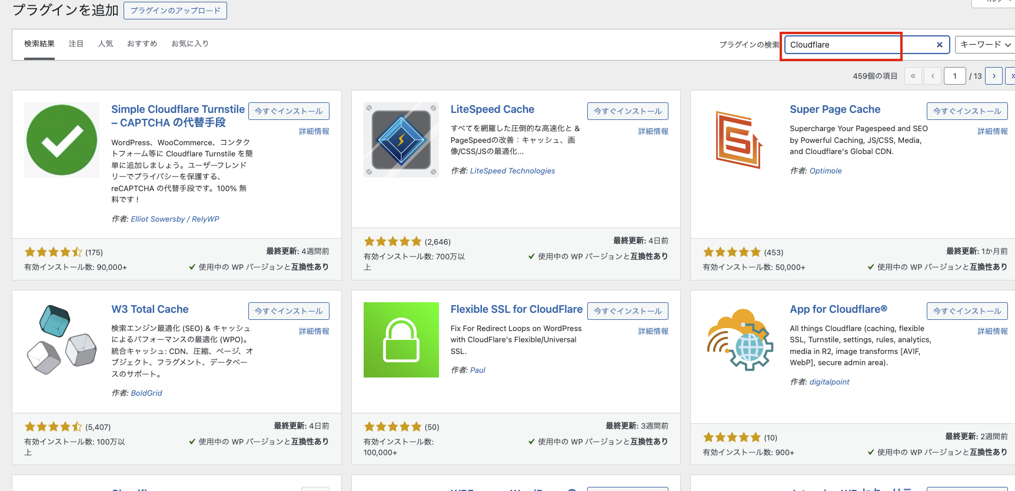Click the Simple Cloudflare Turnstile checkmark icon

click(62, 140)
